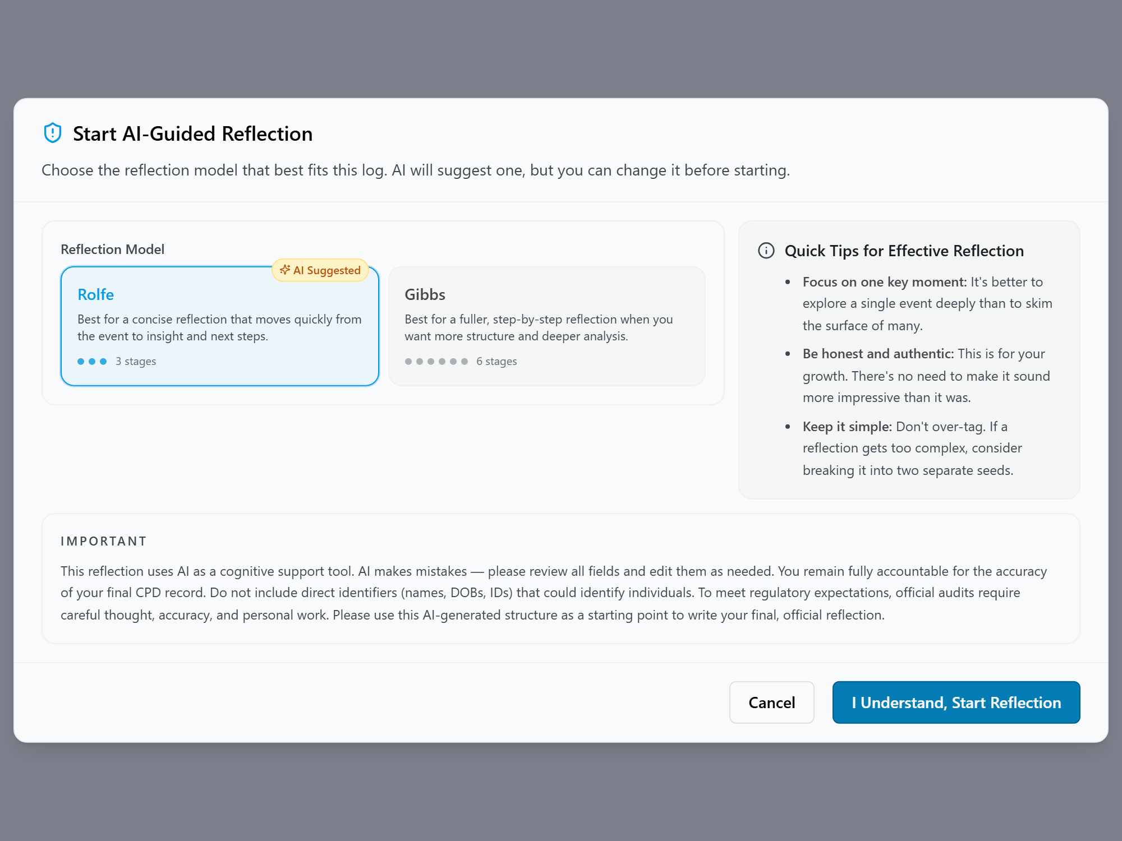Click the shield alert icon beside the title
This screenshot has width=1122, height=841.
[x=52, y=133]
